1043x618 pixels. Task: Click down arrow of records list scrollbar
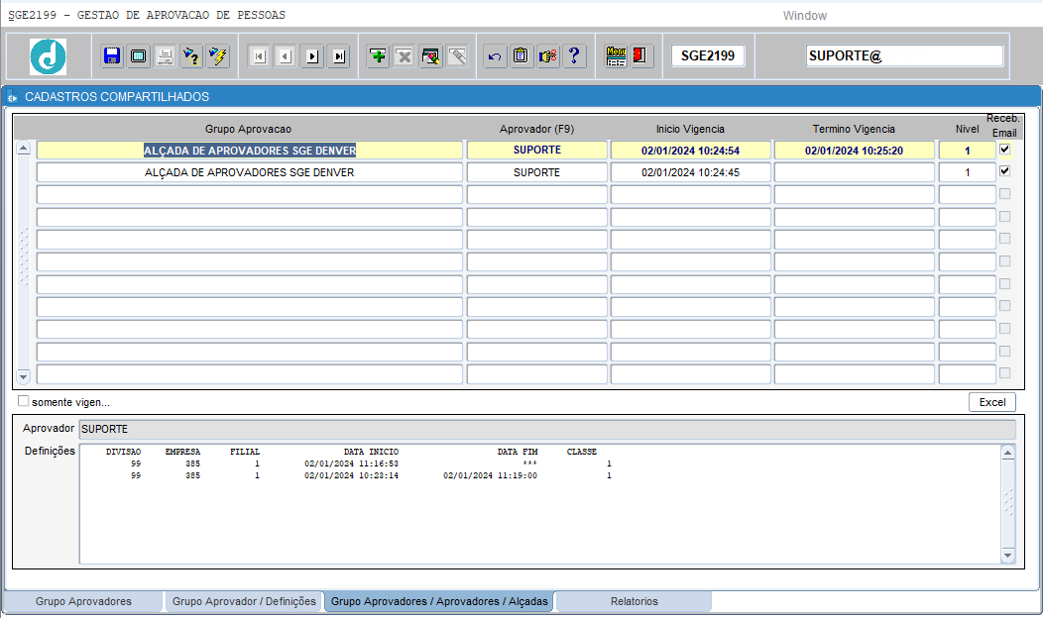[23, 376]
